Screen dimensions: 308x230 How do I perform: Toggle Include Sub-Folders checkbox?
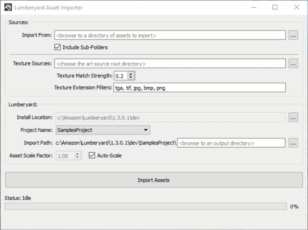coord(58,47)
